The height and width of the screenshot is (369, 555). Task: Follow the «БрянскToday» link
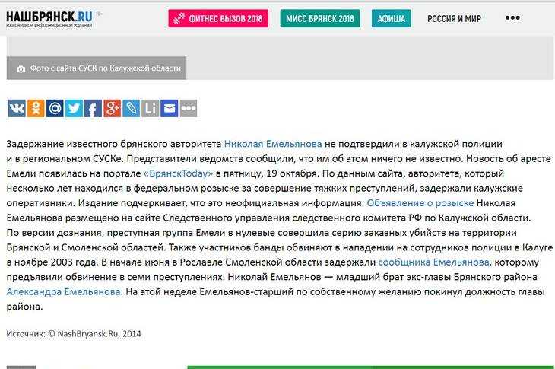pos(175,173)
